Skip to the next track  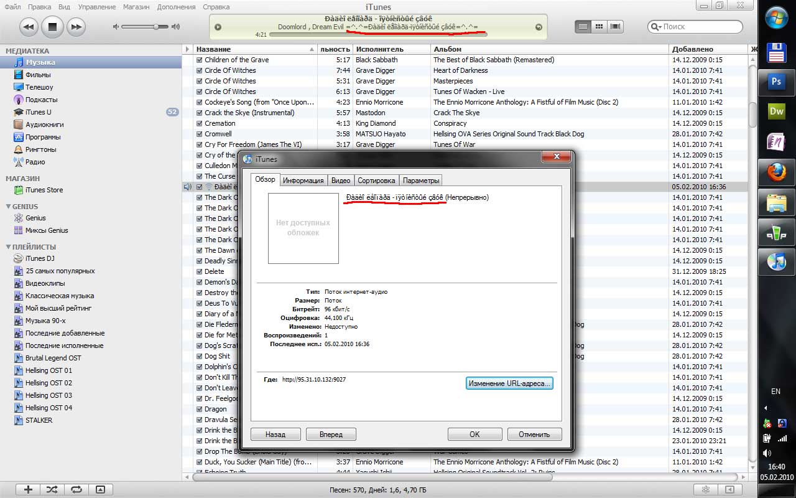(x=76, y=27)
